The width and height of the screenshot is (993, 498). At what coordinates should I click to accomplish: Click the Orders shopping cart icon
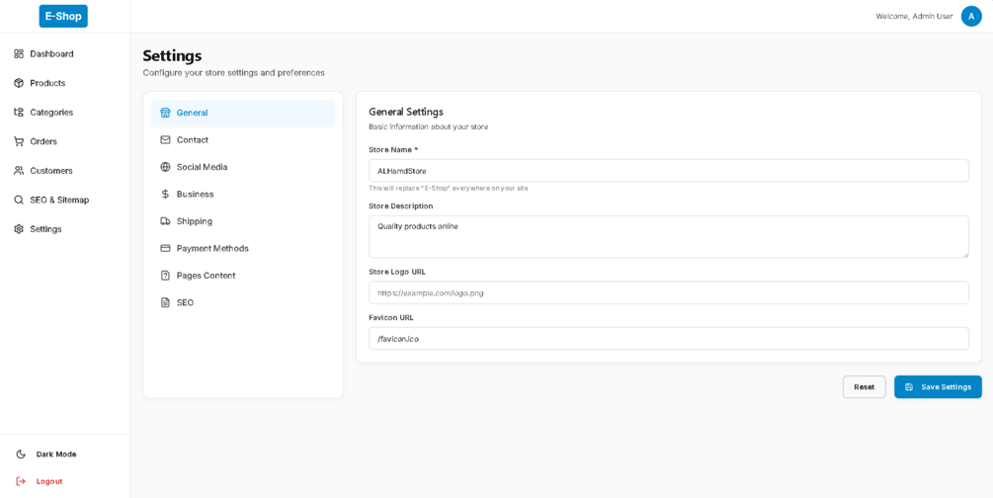[19, 141]
